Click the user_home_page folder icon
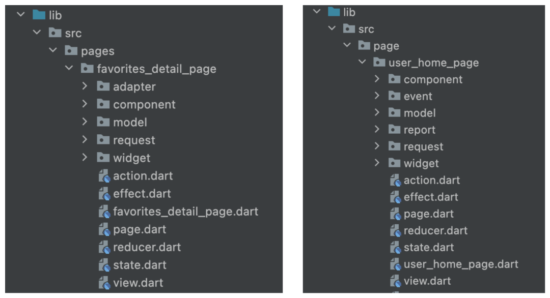Image resolution: width=550 pixels, height=298 pixels. click(379, 63)
